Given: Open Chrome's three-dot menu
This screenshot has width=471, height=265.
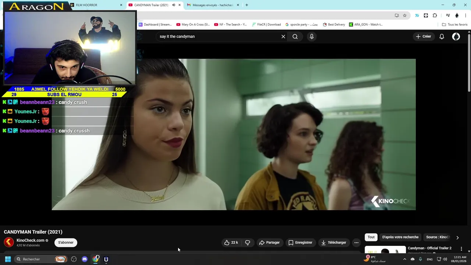Looking at the screenshot, I should point(466,15).
